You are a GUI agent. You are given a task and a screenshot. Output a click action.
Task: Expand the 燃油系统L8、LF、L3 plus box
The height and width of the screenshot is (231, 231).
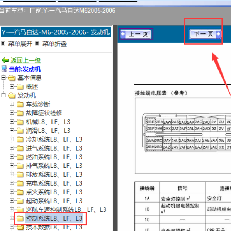pyautogui.click(x=12, y=157)
